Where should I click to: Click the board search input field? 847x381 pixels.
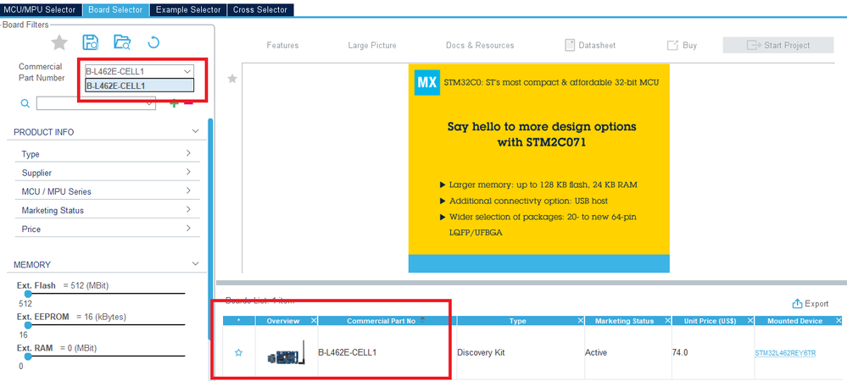96,103
